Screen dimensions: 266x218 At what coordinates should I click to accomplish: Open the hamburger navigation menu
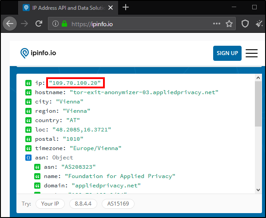click(251, 53)
